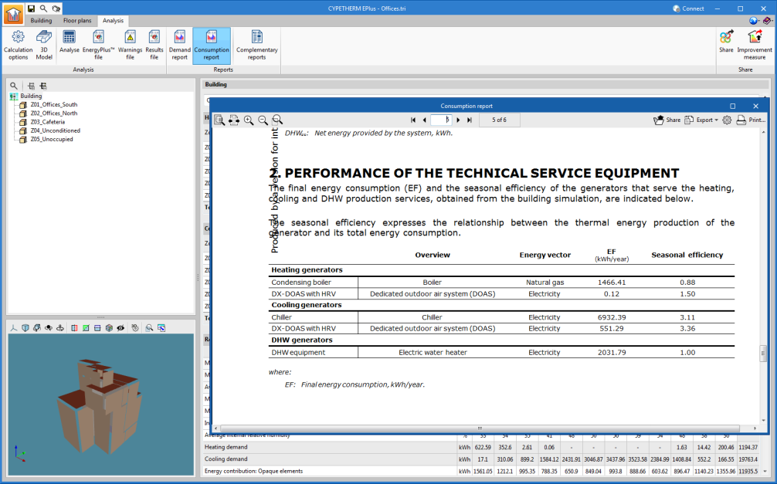Image resolution: width=777 pixels, height=484 pixels.
Task: Toggle the eye visibility icon in 3D toolbar
Action: (x=120, y=328)
